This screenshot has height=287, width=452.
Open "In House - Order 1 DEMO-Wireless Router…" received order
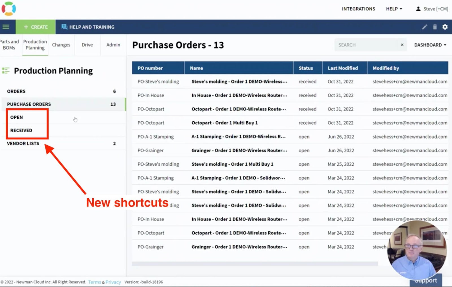[239, 95]
